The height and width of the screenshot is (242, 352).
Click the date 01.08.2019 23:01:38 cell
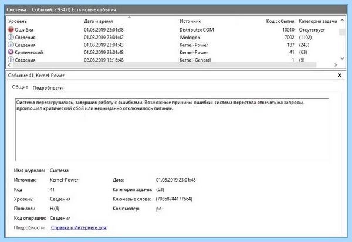tap(103, 30)
